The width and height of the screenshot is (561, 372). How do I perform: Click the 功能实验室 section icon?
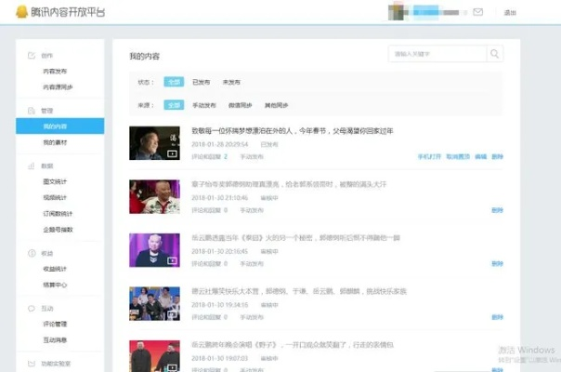click(x=32, y=364)
